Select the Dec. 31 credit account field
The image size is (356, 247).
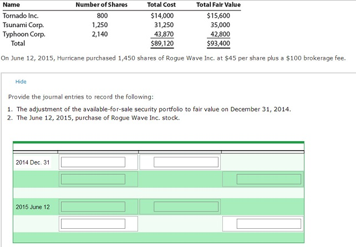(93, 179)
